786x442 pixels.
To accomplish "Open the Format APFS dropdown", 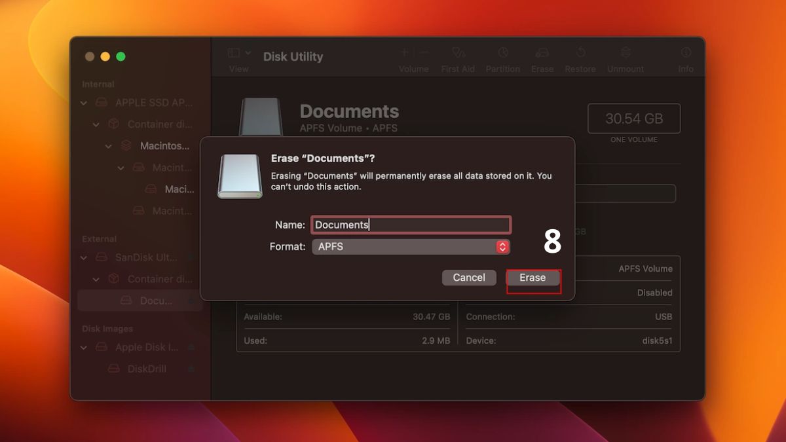I will pyautogui.click(x=411, y=247).
